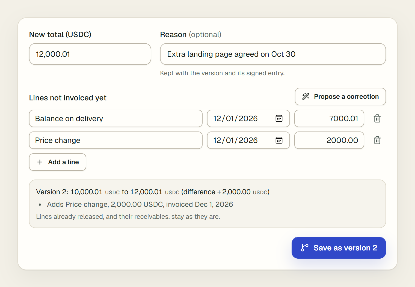Select the Price change date value
The height and width of the screenshot is (287, 415).
(236, 140)
